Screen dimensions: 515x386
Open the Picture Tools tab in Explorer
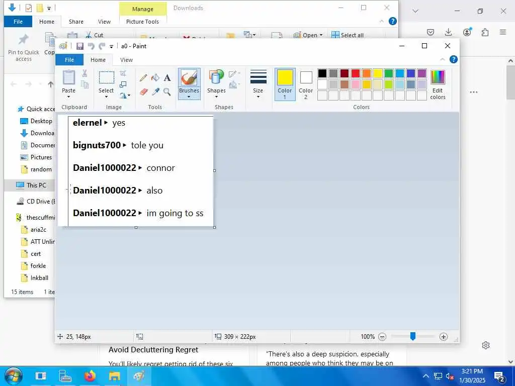[x=142, y=22]
